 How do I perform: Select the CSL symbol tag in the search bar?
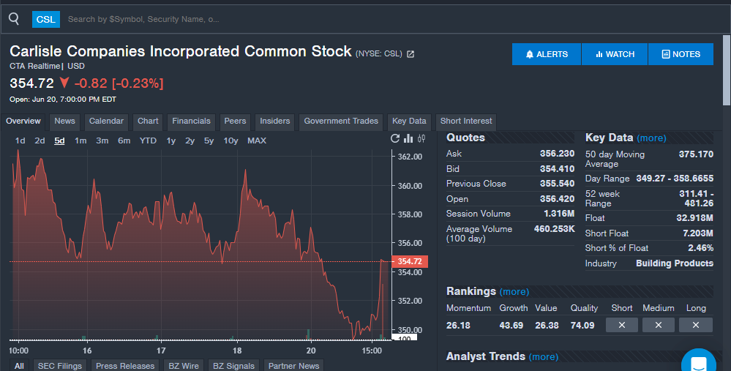click(x=45, y=19)
